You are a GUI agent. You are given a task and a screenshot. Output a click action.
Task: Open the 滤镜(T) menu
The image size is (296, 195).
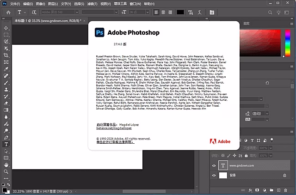[x=92, y=4]
